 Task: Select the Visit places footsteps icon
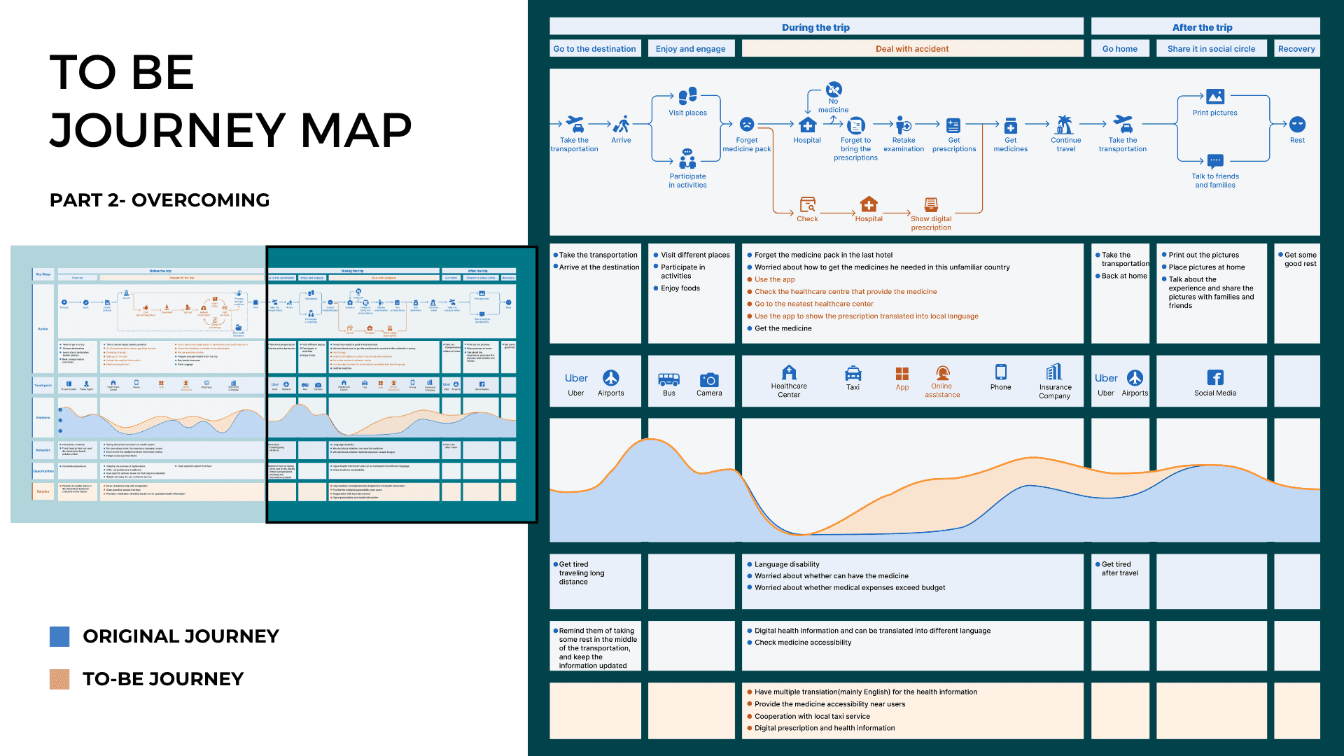point(687,95)
